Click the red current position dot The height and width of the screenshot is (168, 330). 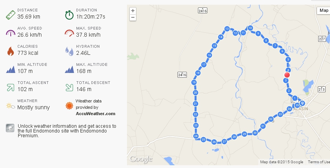point(287,75)
